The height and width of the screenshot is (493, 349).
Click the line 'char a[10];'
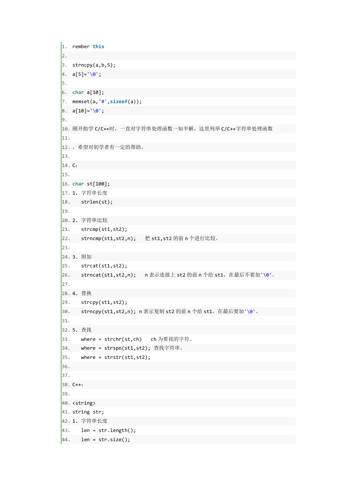click(x=88, y=92)
